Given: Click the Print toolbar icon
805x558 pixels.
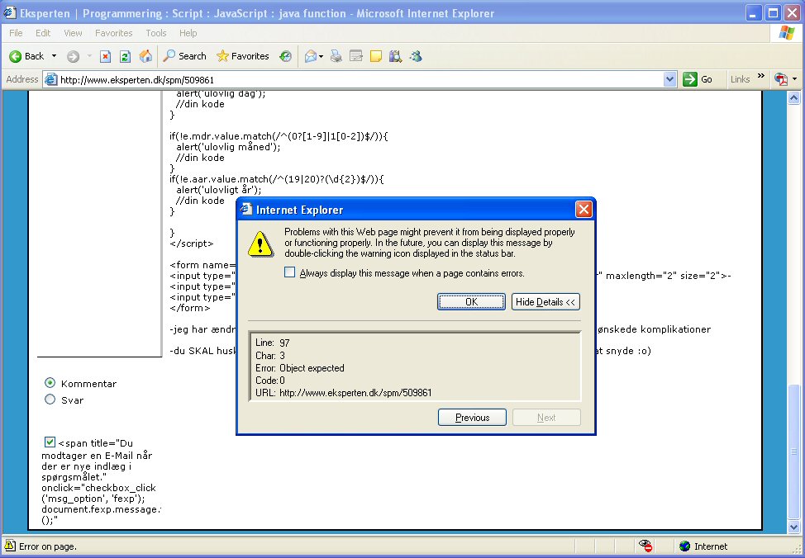Looking at the screenshot, I should point(336,56).
